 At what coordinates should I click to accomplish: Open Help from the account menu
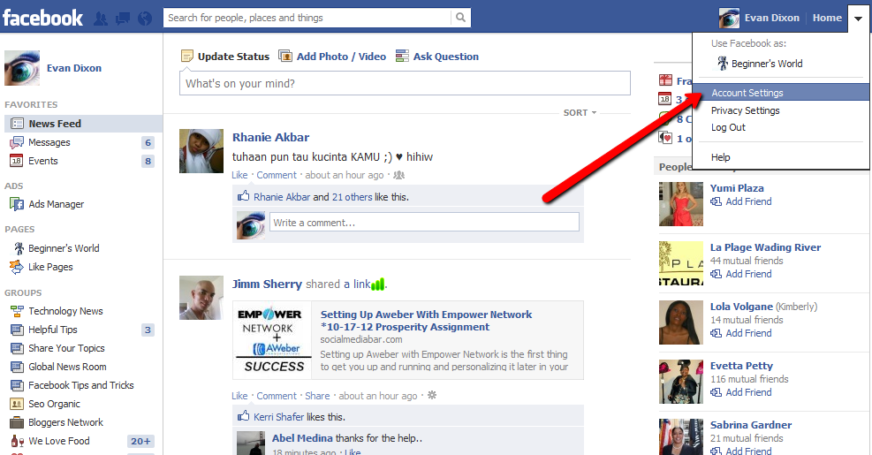click(x=720, y=157)
